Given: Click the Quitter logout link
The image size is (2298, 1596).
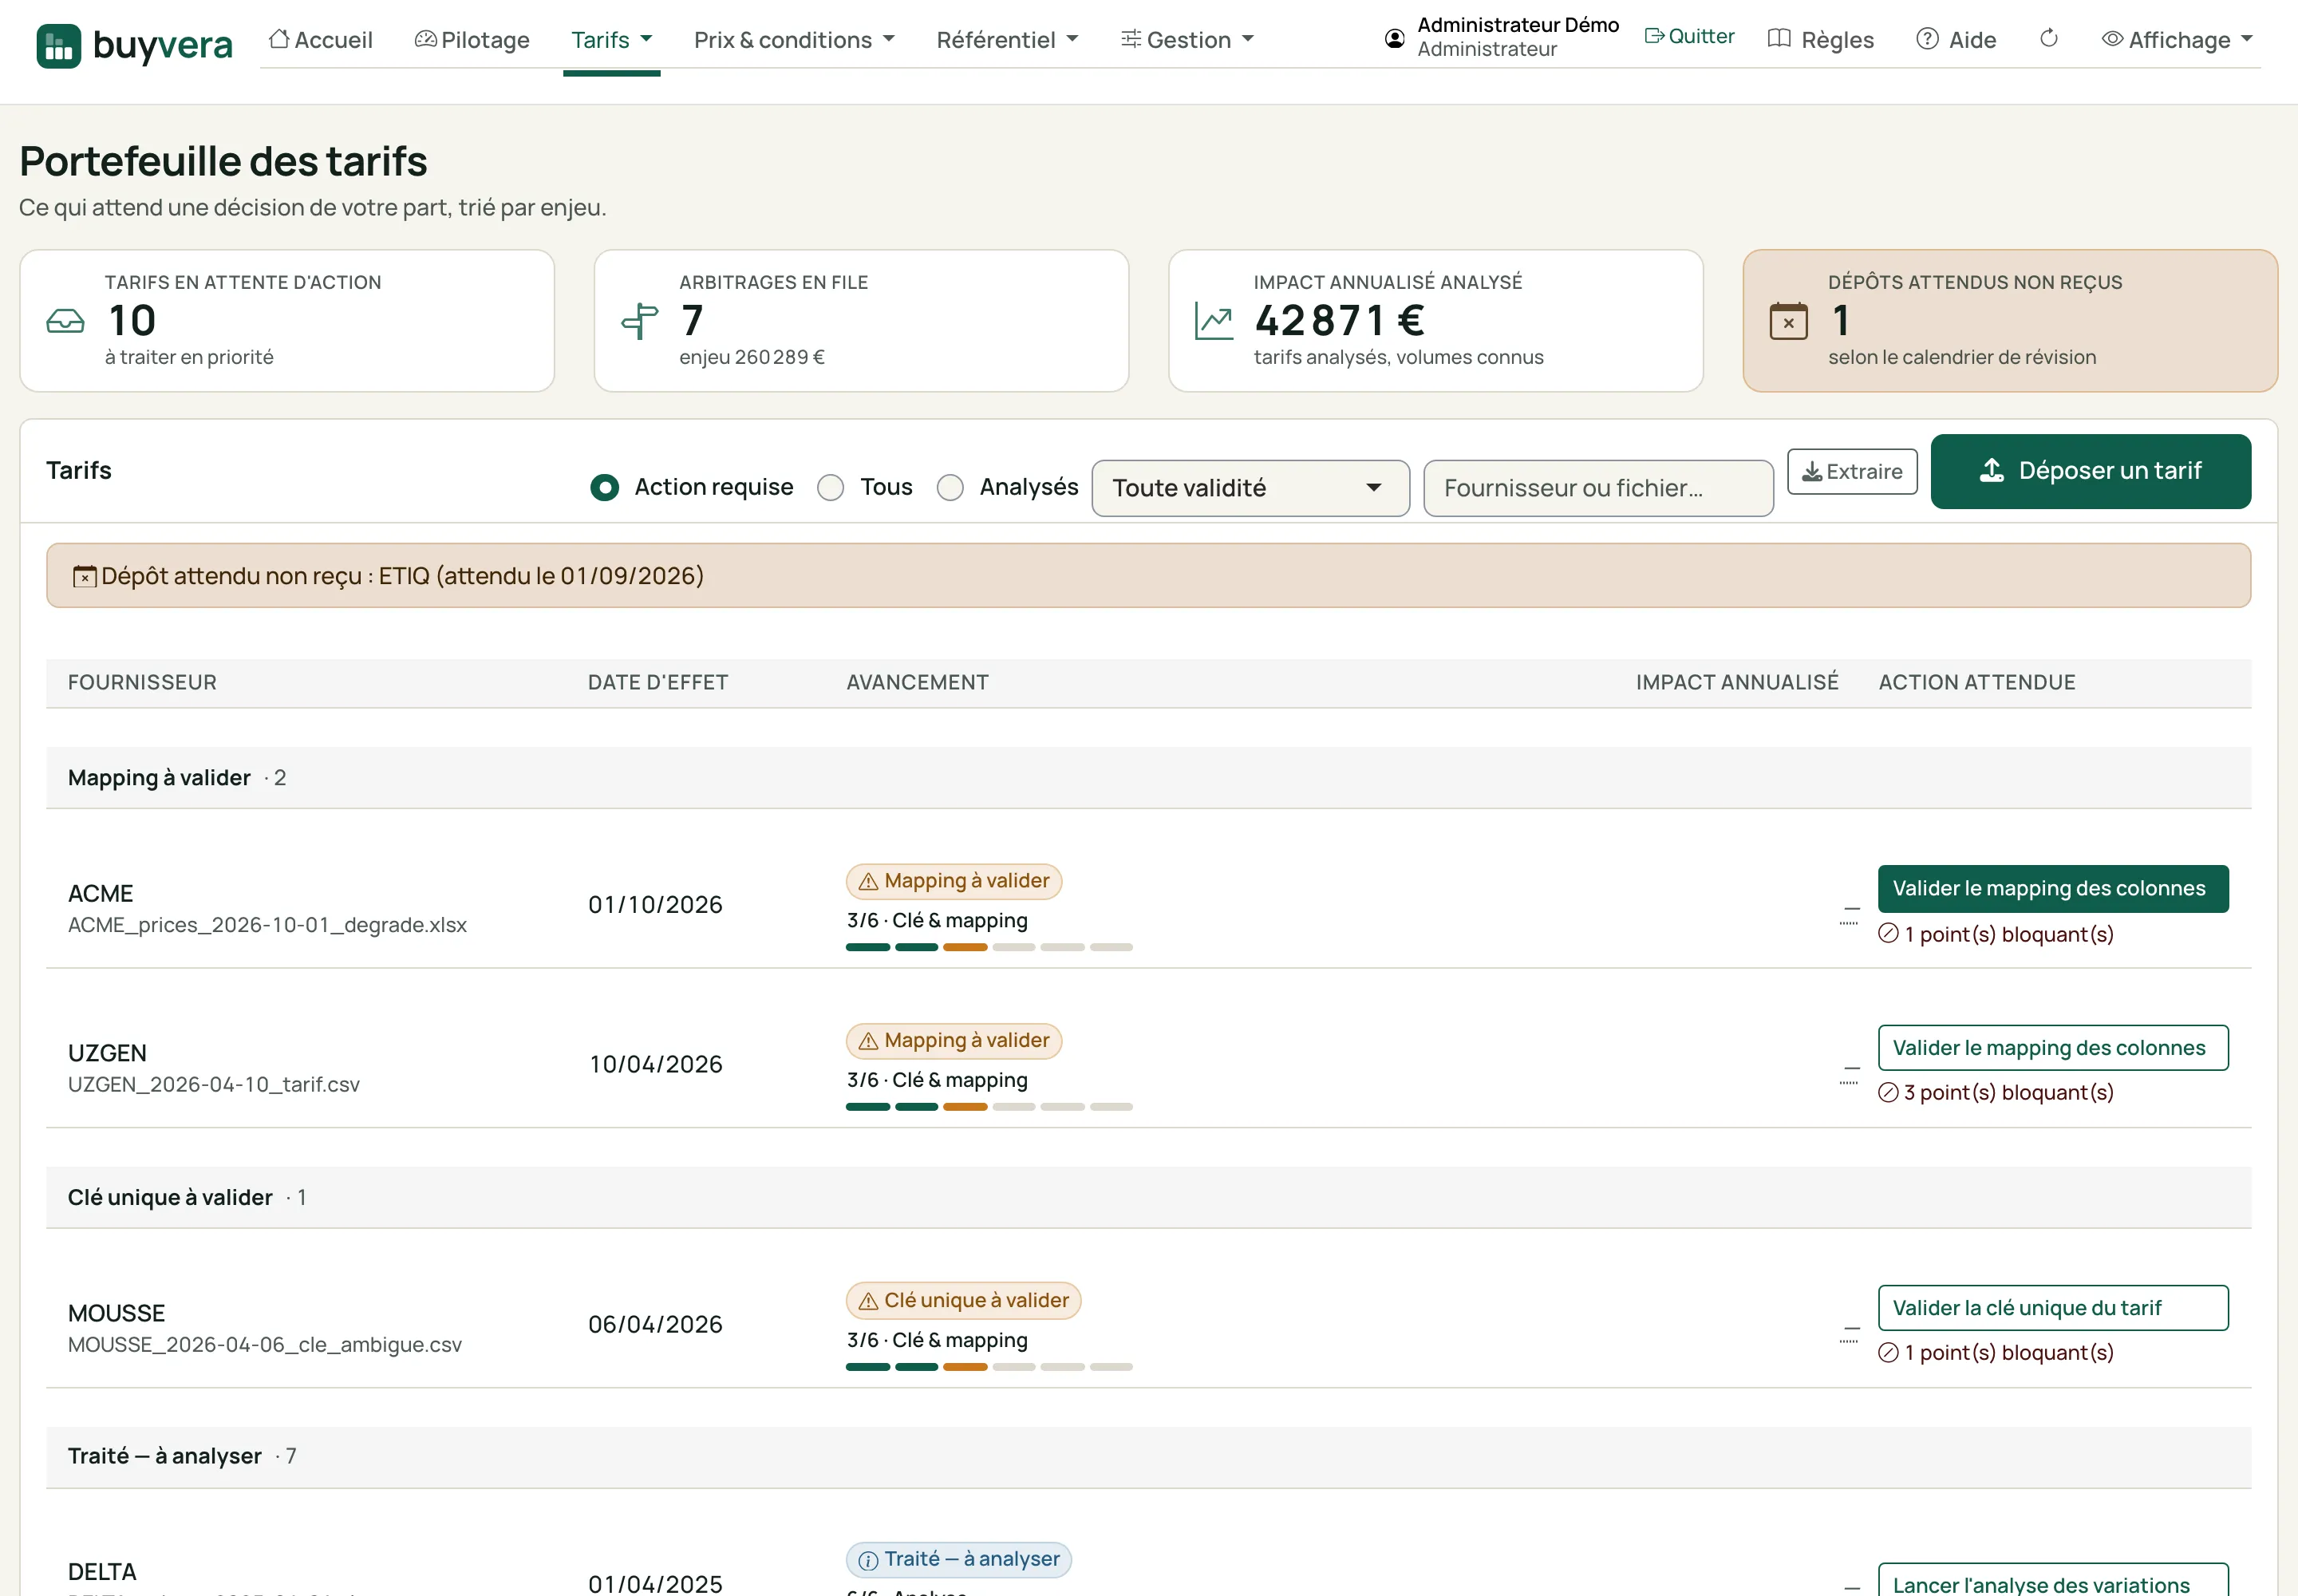Looking at the screenshot, I should tap(1689, 36).
